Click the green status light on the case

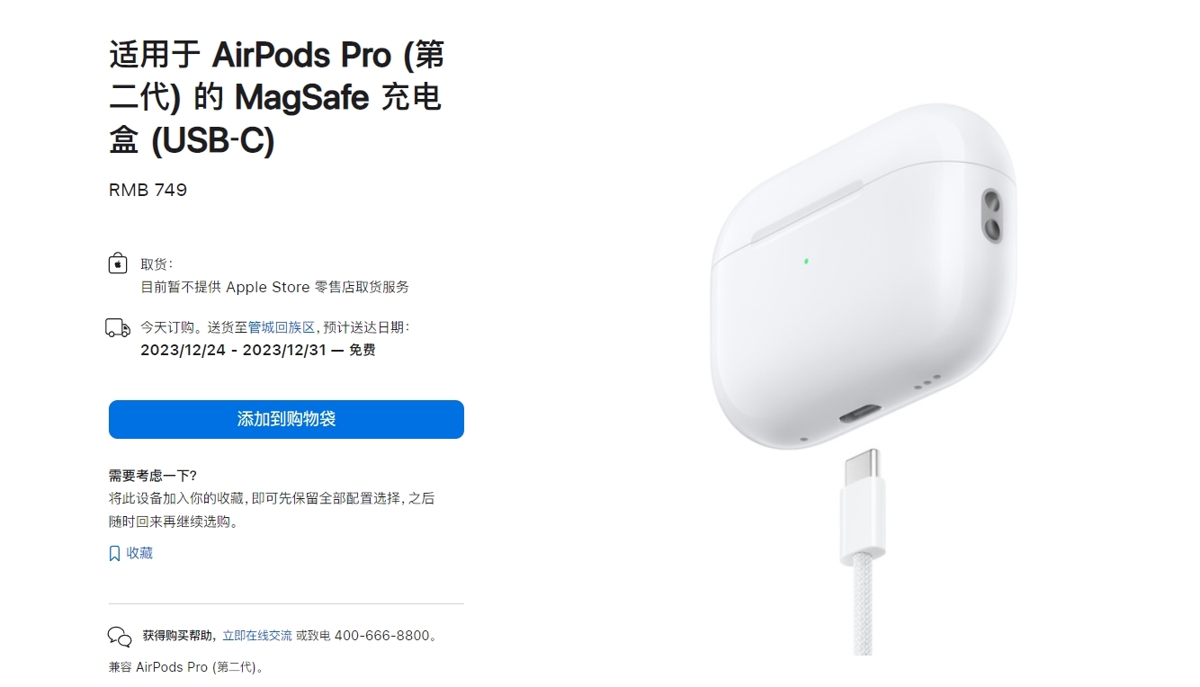806,262
